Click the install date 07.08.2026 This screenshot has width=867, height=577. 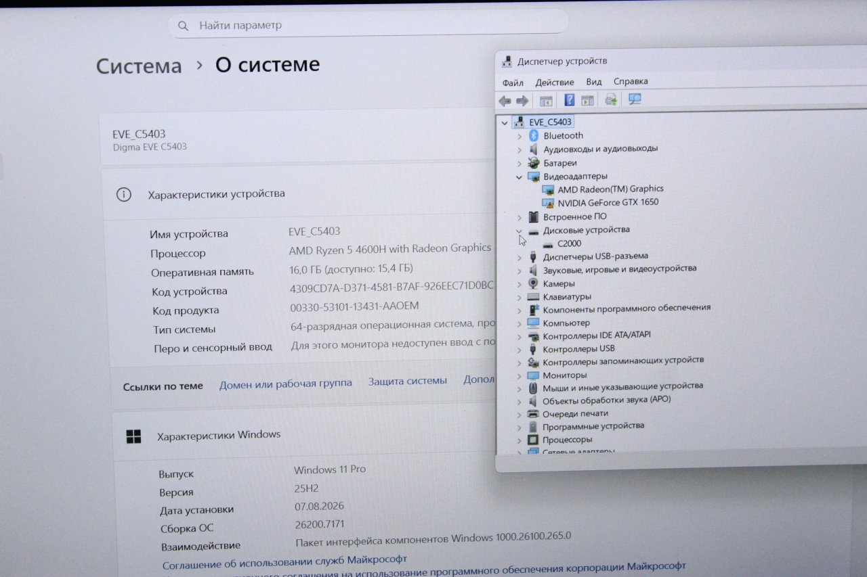point(320,507)
